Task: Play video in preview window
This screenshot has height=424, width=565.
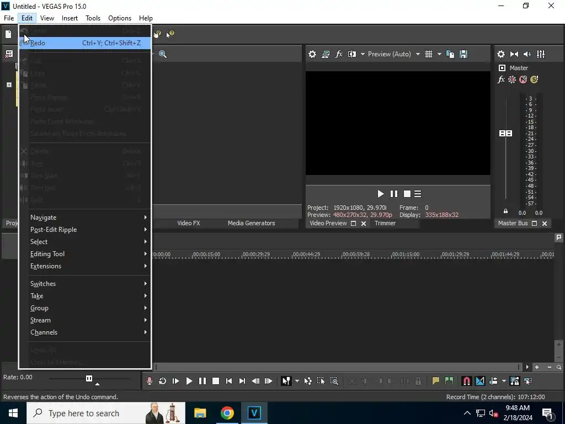Action: [381, 194]
